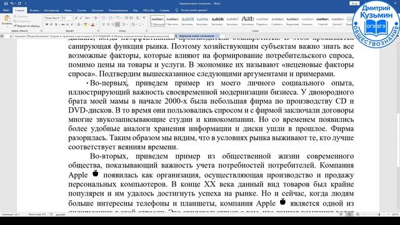
Task: Align text to the right
Action: tap(112, 24)
